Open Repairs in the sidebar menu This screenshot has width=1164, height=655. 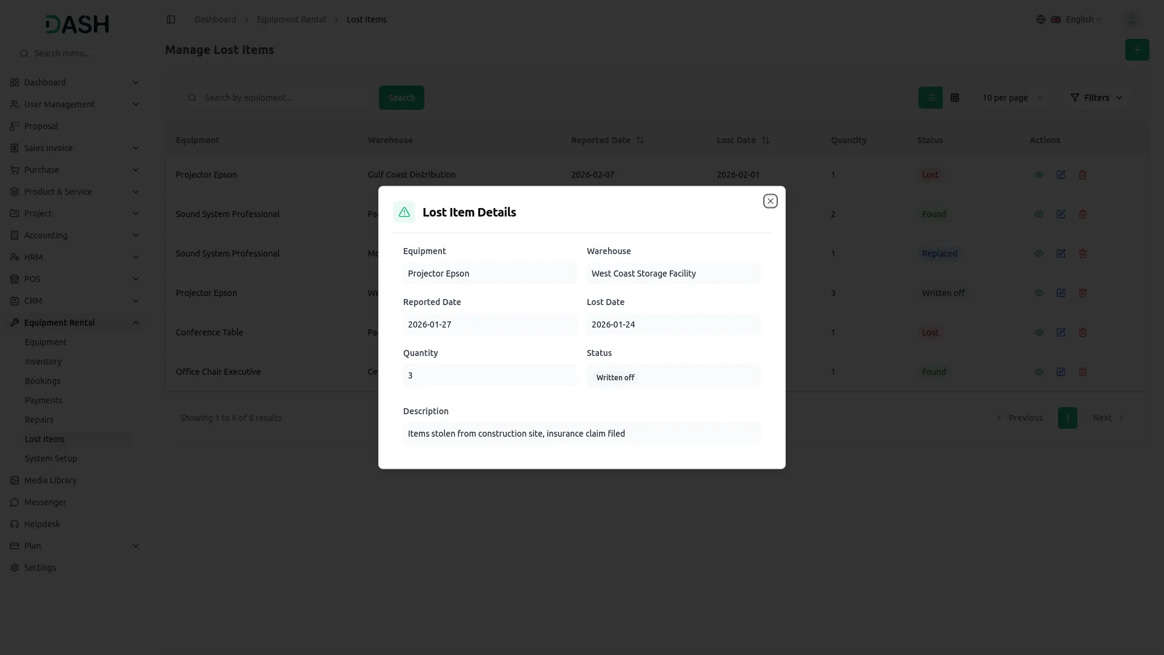click(x=39, y=420)
